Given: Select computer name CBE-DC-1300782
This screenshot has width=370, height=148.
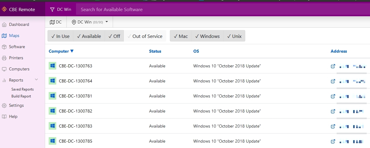Looking at the screenshot, I should tap(75, 111).
